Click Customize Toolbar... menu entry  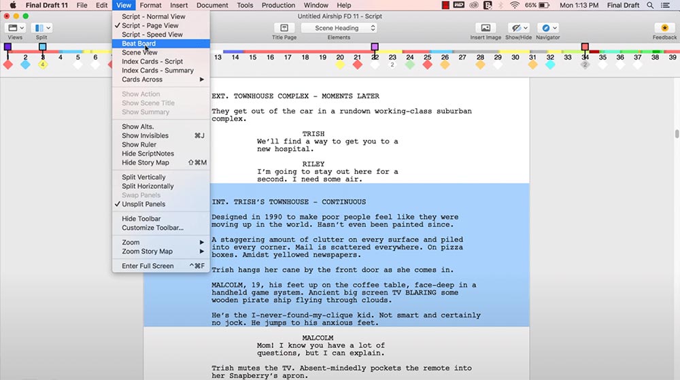[152, 228]
